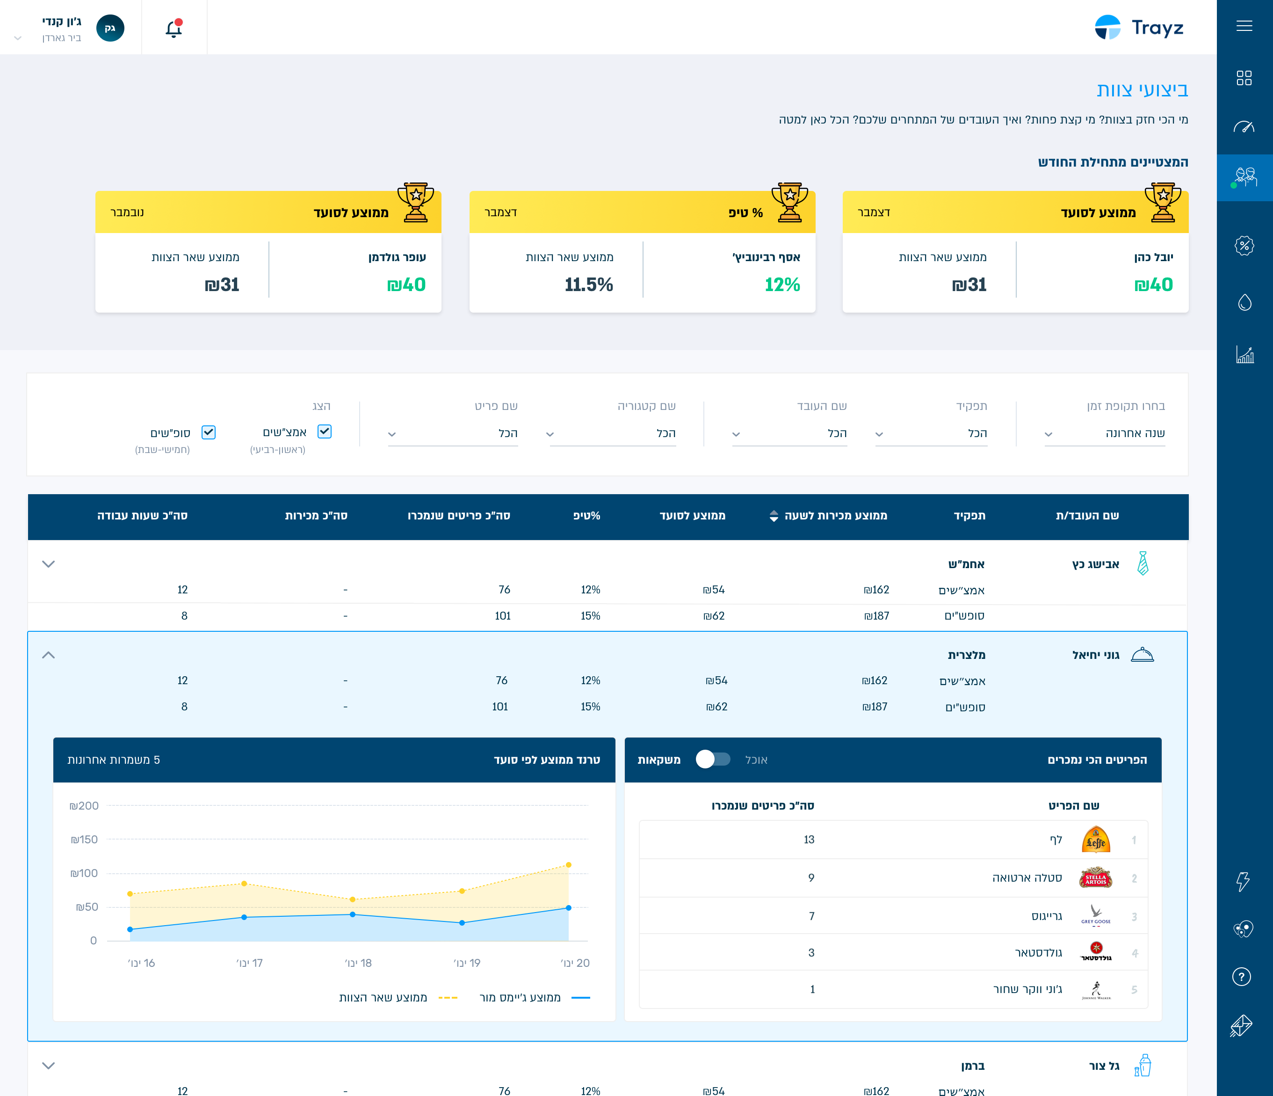Collapse the גוני יחיאל employee row
Screen dimensions: 1273x1096
click(x=49, y=655)
